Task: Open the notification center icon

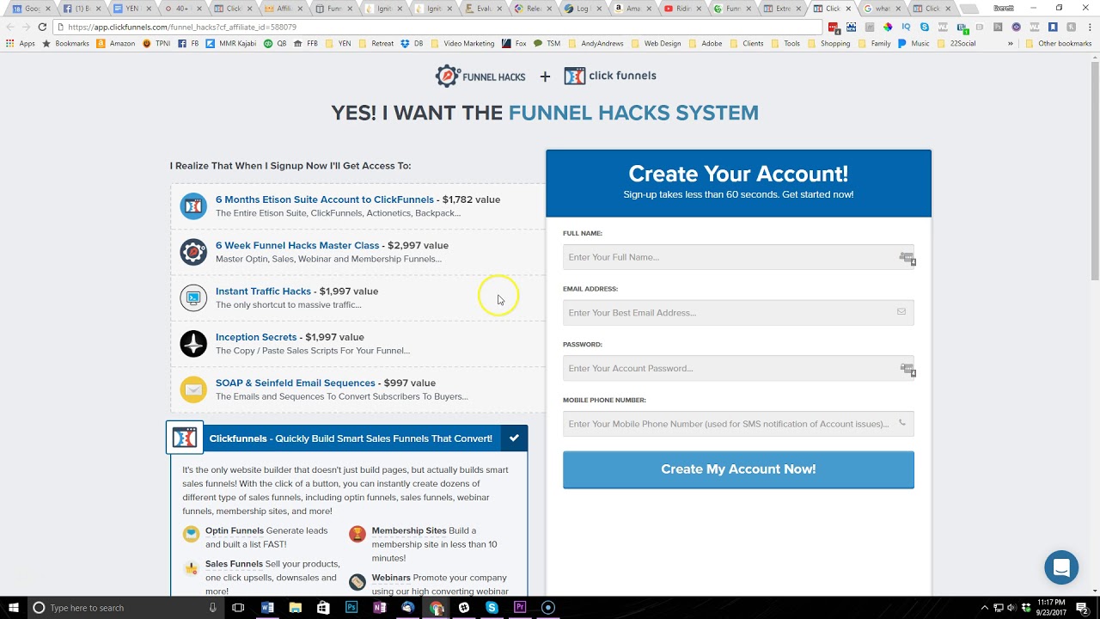Action: (x=1082, y=608)
